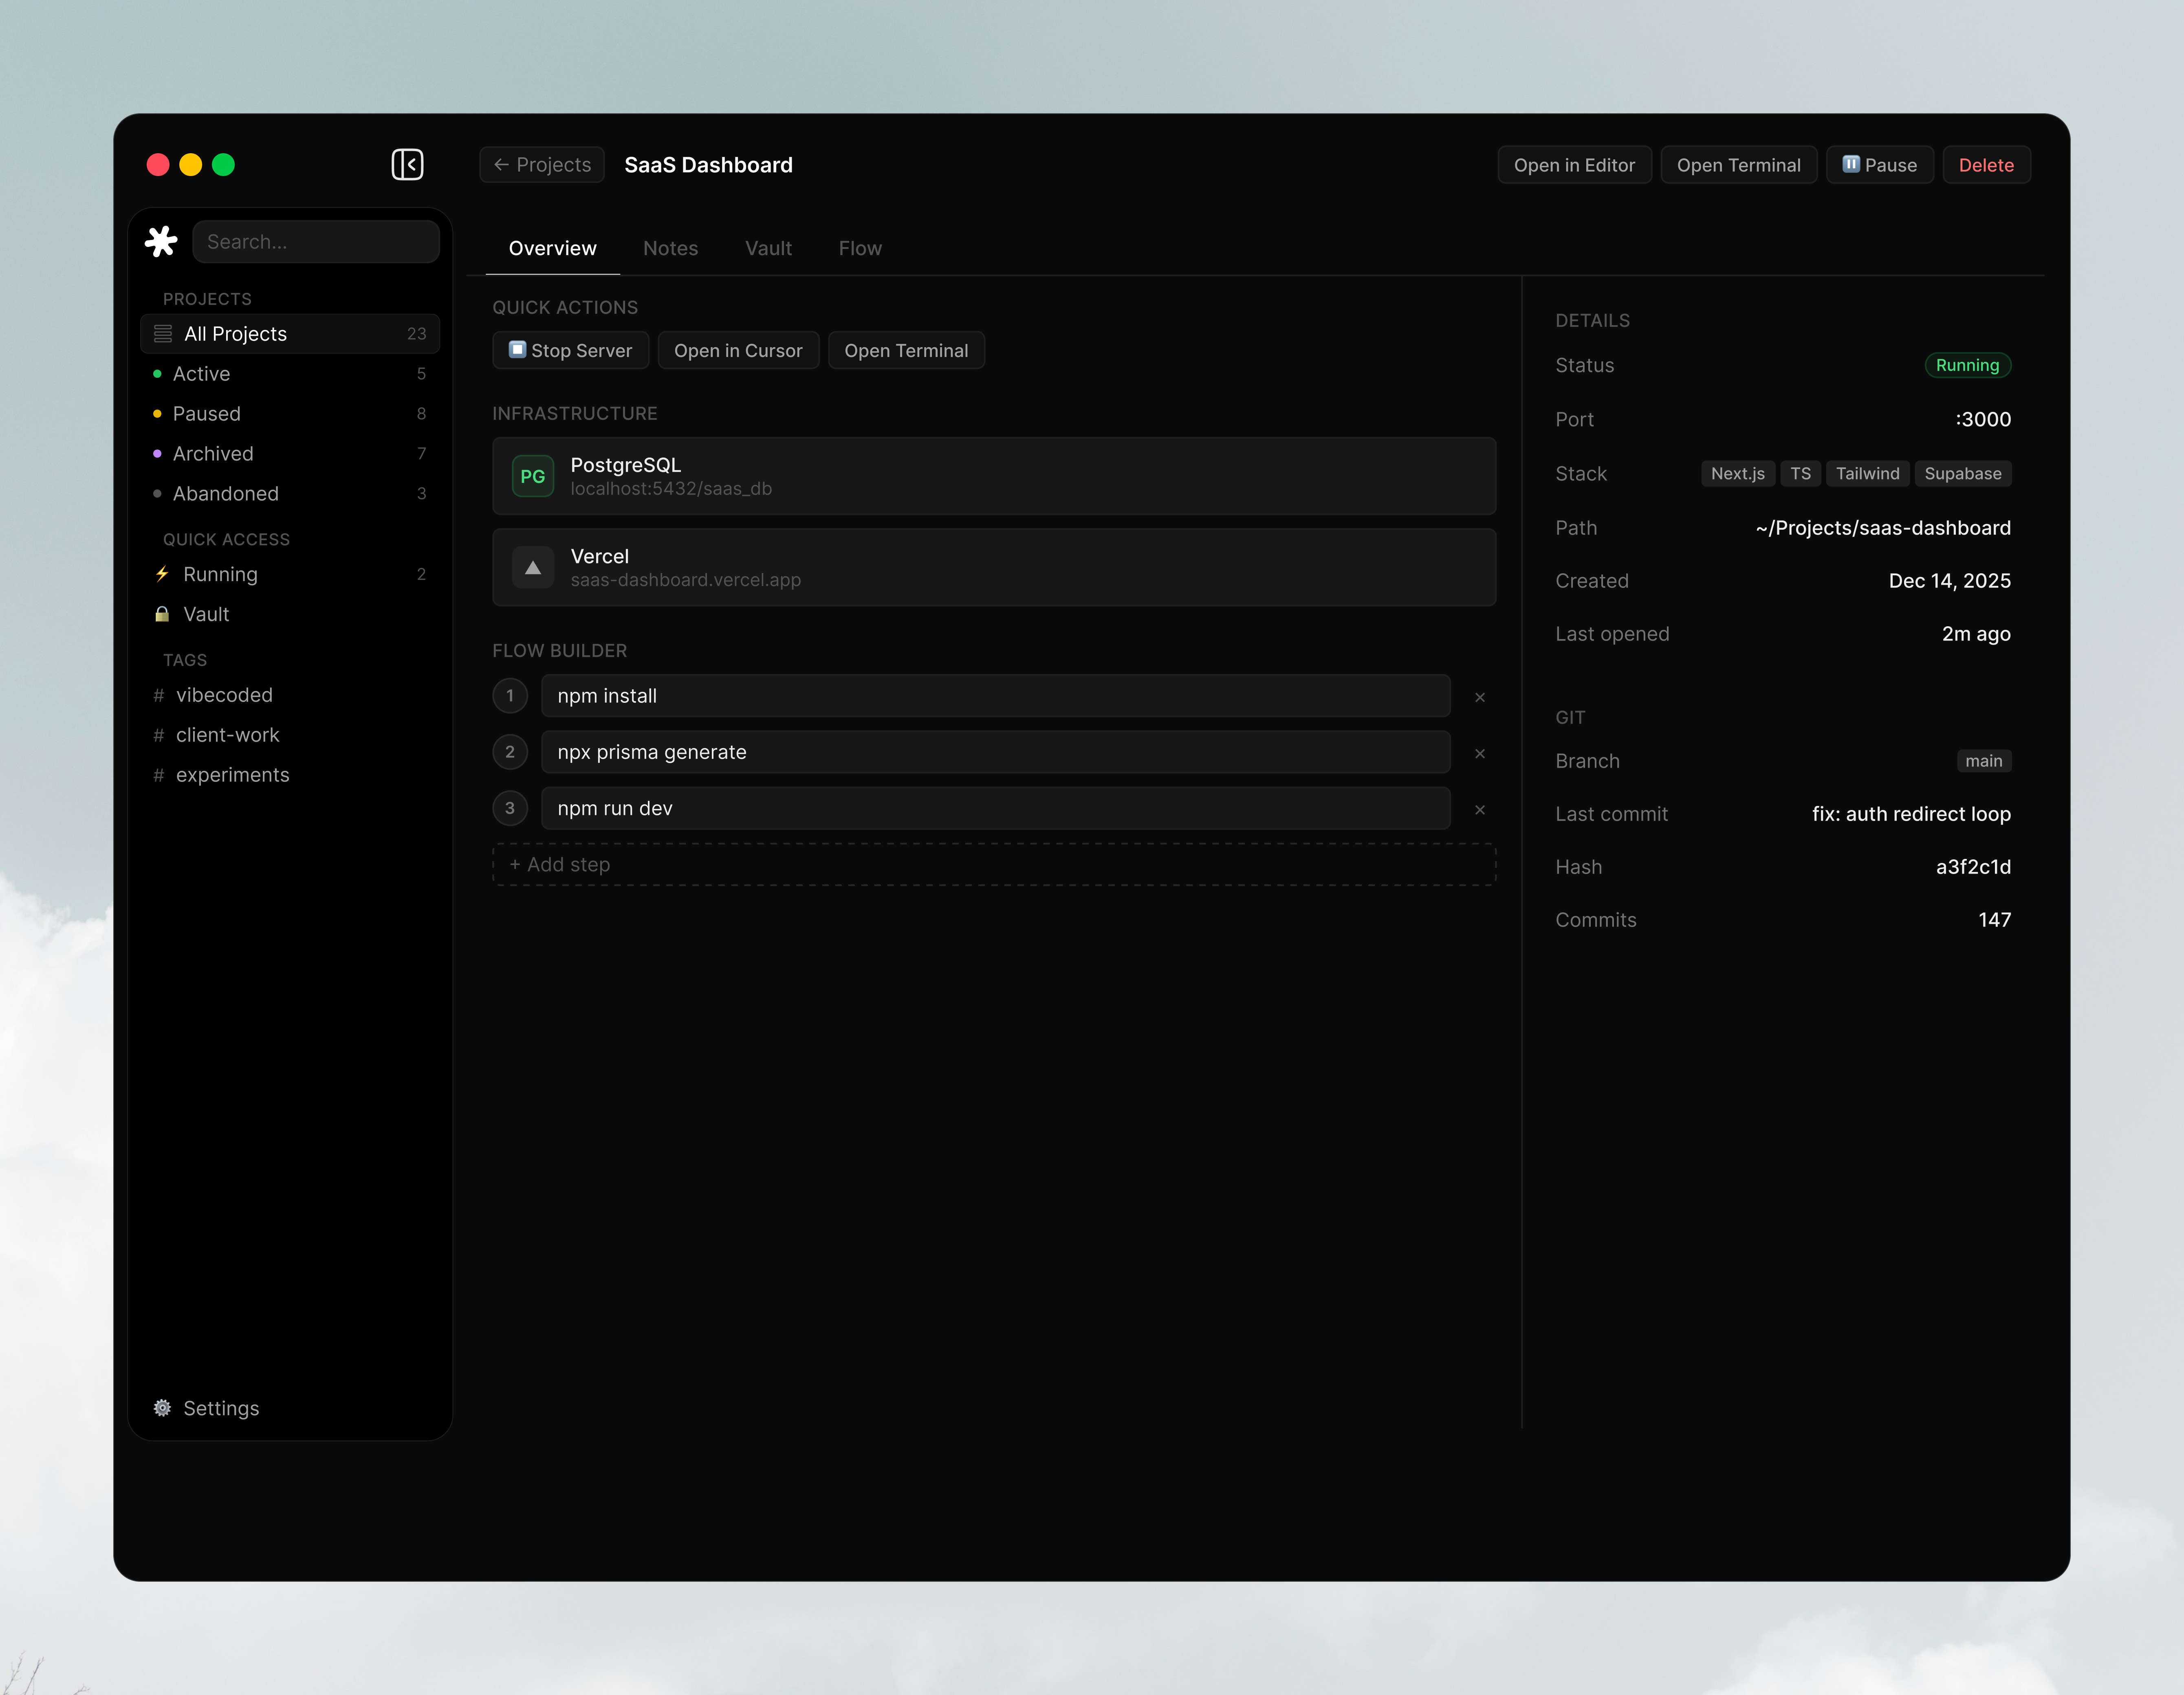Click Open Terminal quick action
2184x1695 pixels.
[906, 350]
